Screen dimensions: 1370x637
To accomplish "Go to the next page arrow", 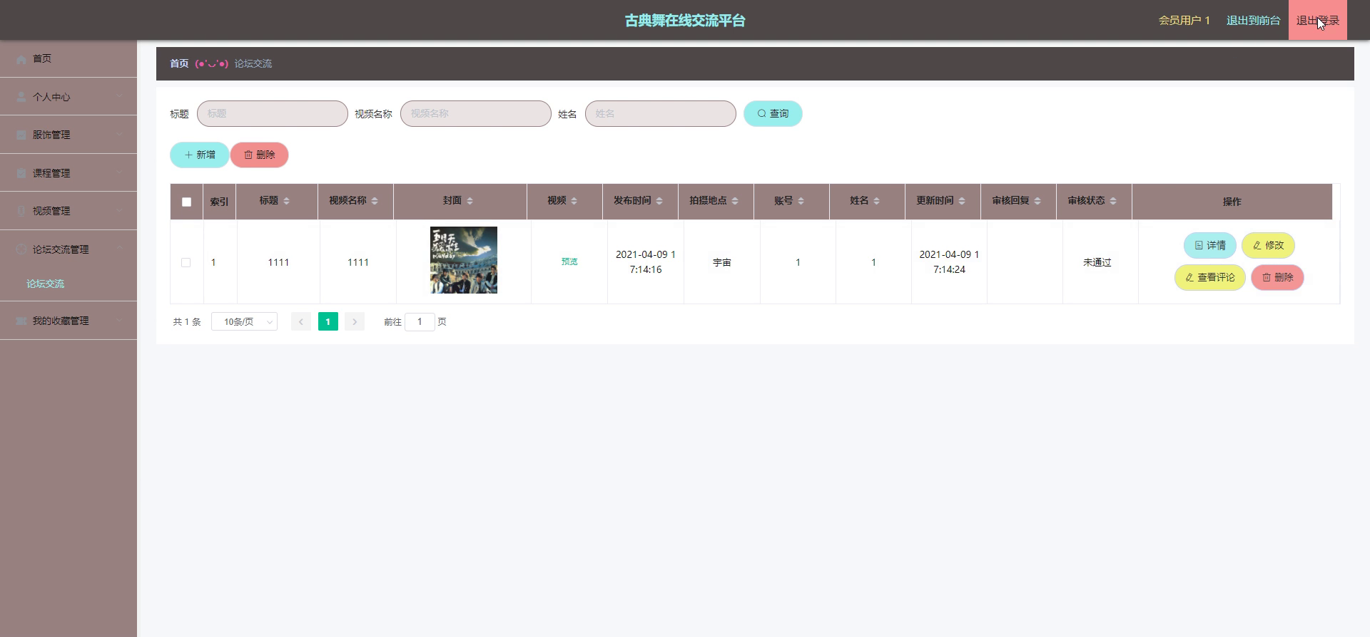I will 355,321.
